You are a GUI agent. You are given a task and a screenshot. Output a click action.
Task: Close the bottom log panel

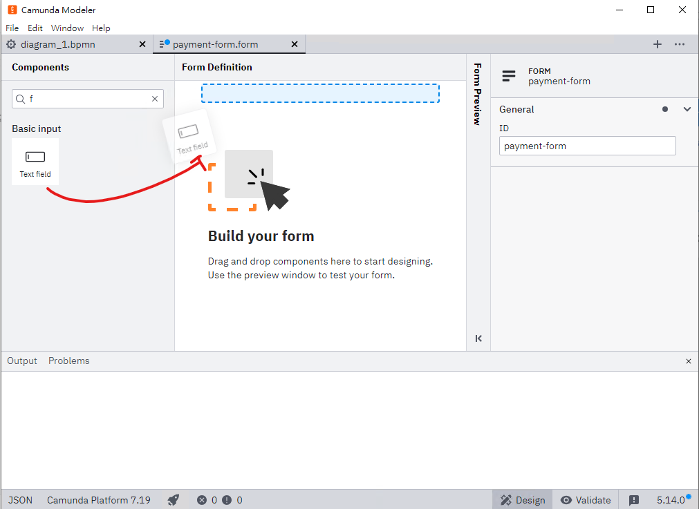[x=689, y=361]
